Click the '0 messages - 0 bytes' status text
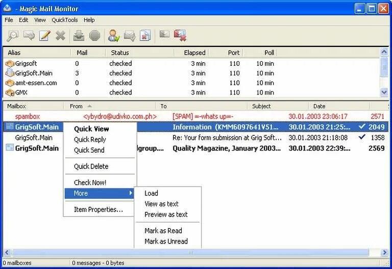The image size is (392, 269). [98, 263]
